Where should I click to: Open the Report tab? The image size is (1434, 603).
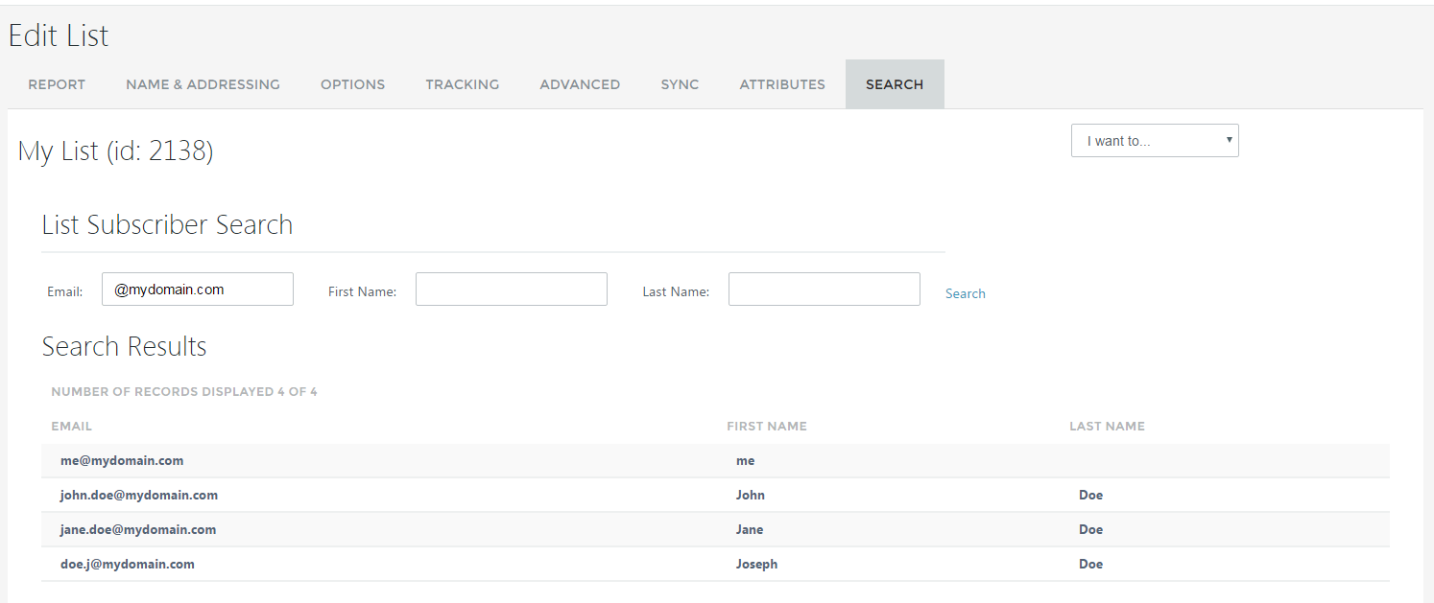pyautogui.click(x=57, y=84)
